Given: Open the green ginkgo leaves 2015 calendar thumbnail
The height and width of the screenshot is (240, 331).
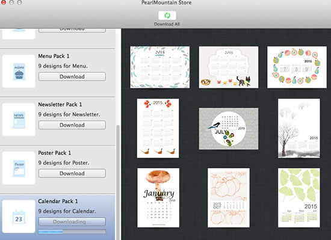Looking at the screenshot, I should pyautogui.click(x=299, y=198).
